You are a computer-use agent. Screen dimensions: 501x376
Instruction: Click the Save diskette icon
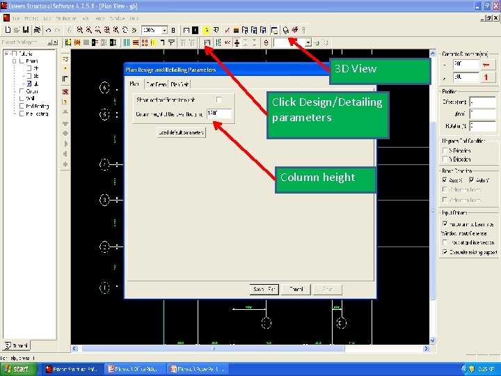pyautogui.click(x=26, y=30)
